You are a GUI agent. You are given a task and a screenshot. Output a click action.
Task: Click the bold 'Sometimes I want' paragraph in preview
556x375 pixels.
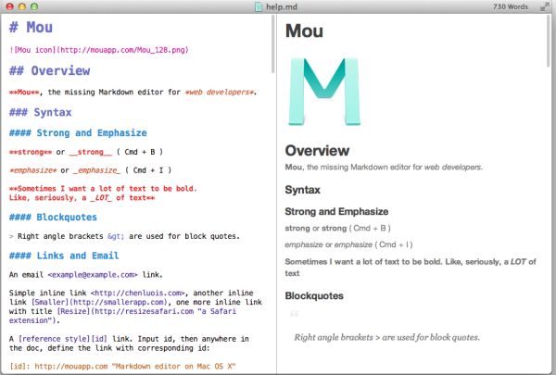click(x=411, y=268)
